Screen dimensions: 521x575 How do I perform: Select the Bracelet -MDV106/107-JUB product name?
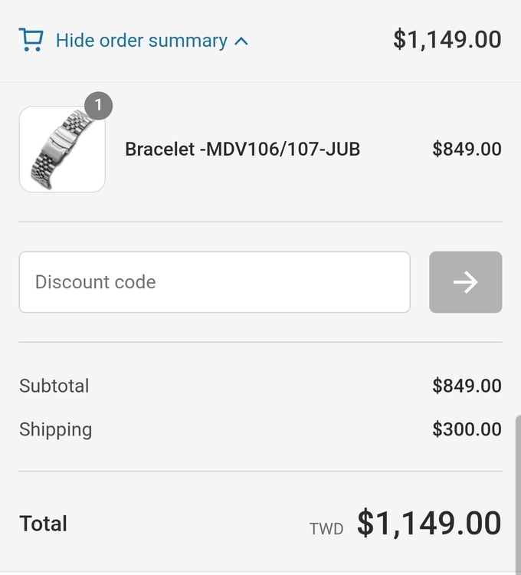pos(242,149)
